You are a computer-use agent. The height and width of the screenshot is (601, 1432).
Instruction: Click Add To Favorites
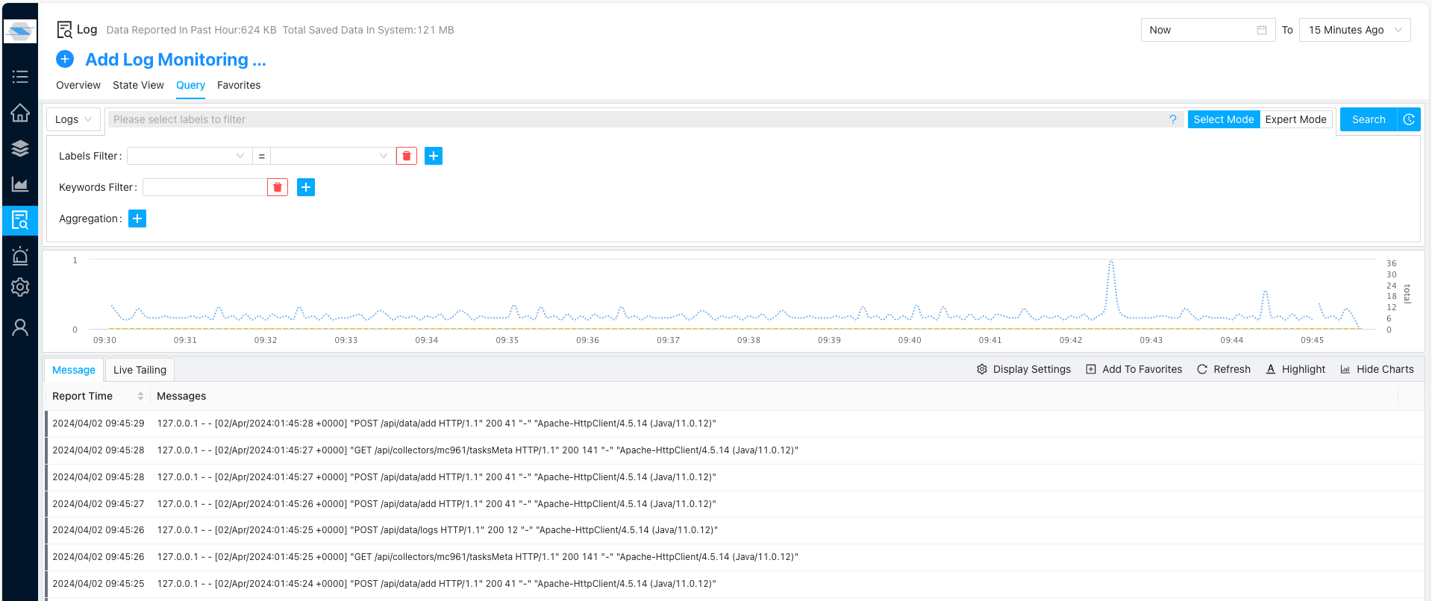tap(1134, 369)
